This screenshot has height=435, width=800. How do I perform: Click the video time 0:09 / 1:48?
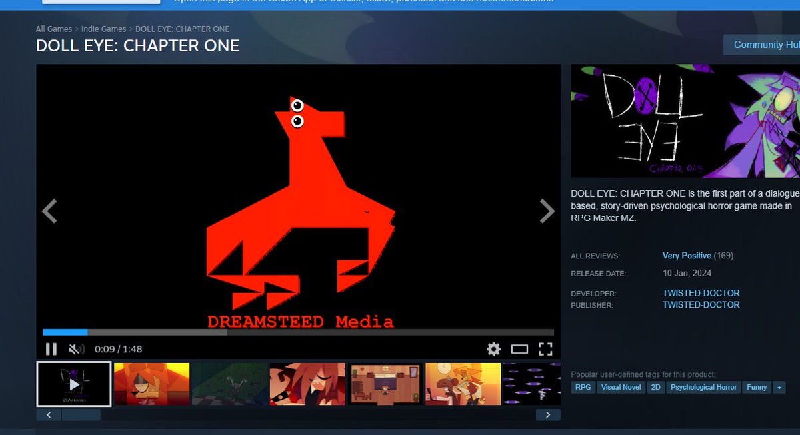coord(118,349)
